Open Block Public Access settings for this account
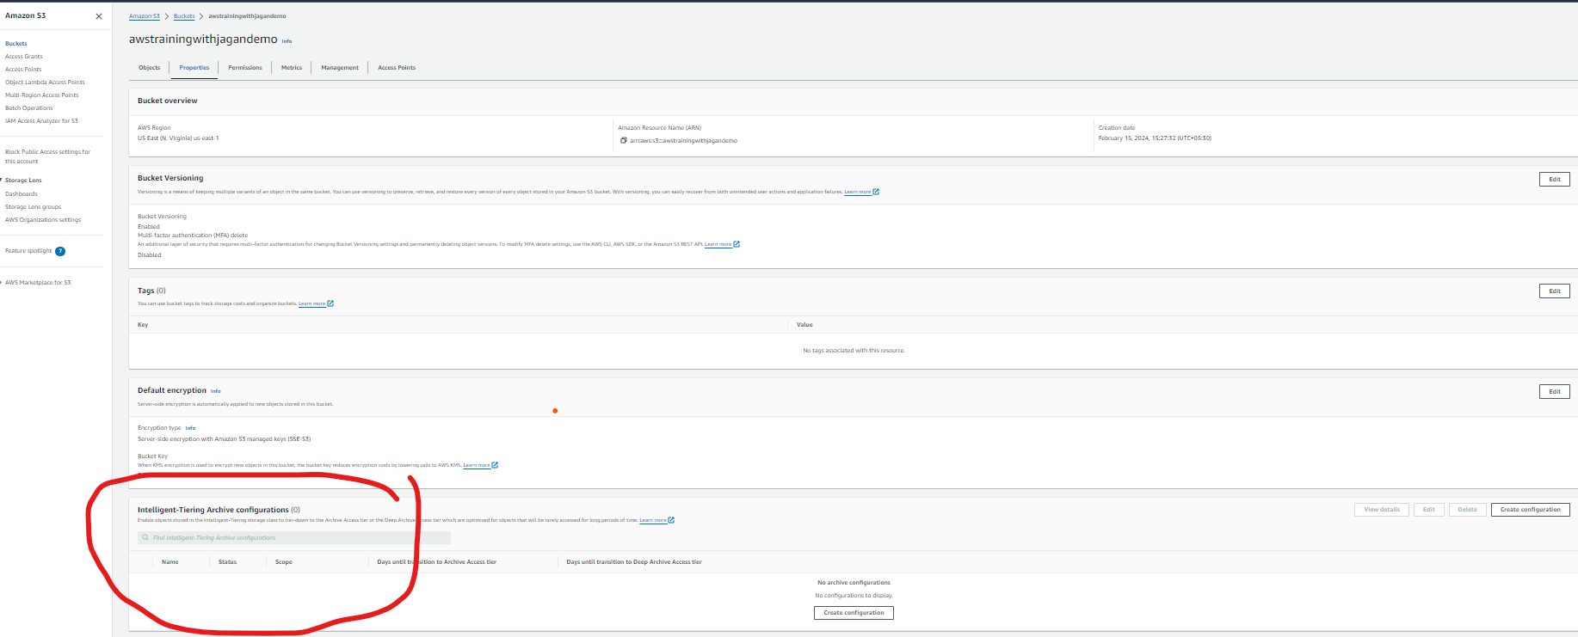 [x=47, y=156]
